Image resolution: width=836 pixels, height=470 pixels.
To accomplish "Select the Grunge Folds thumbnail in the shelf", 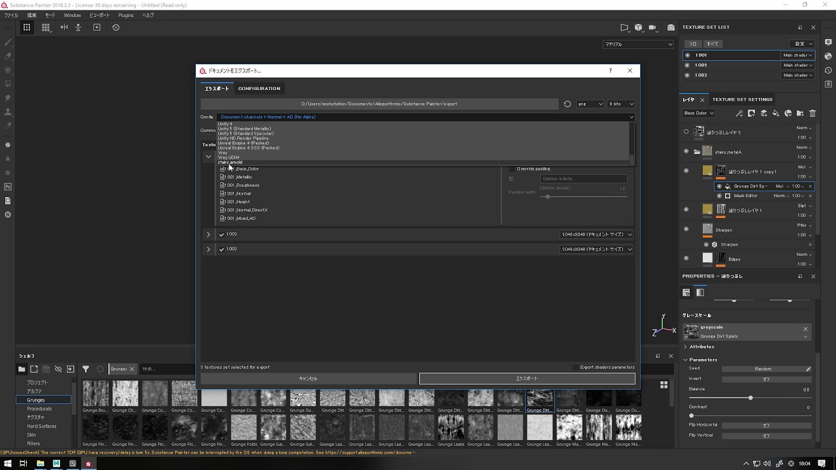I will [244, 428].
